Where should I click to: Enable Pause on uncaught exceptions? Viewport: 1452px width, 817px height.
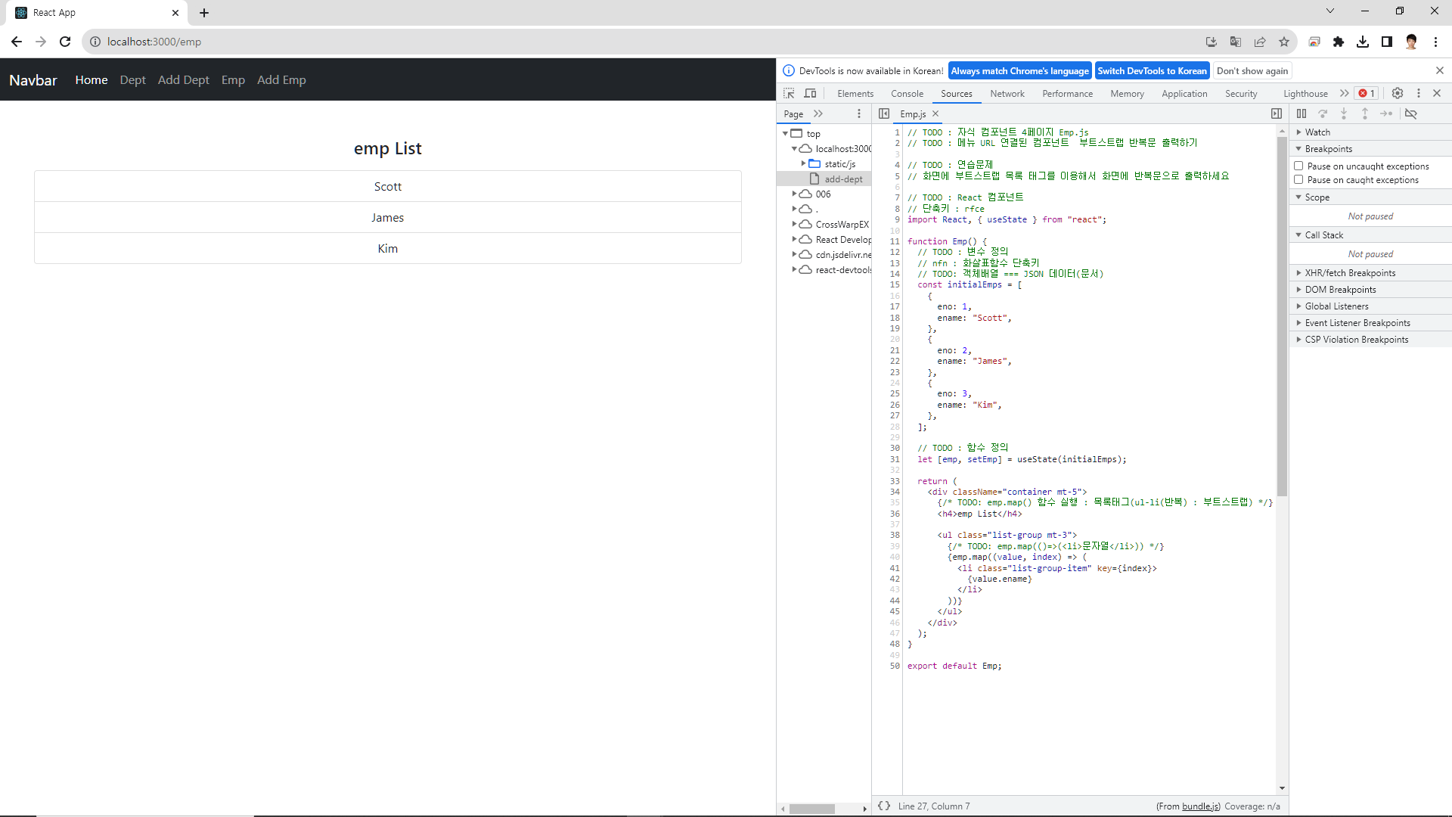click(x=1298, y=166)
